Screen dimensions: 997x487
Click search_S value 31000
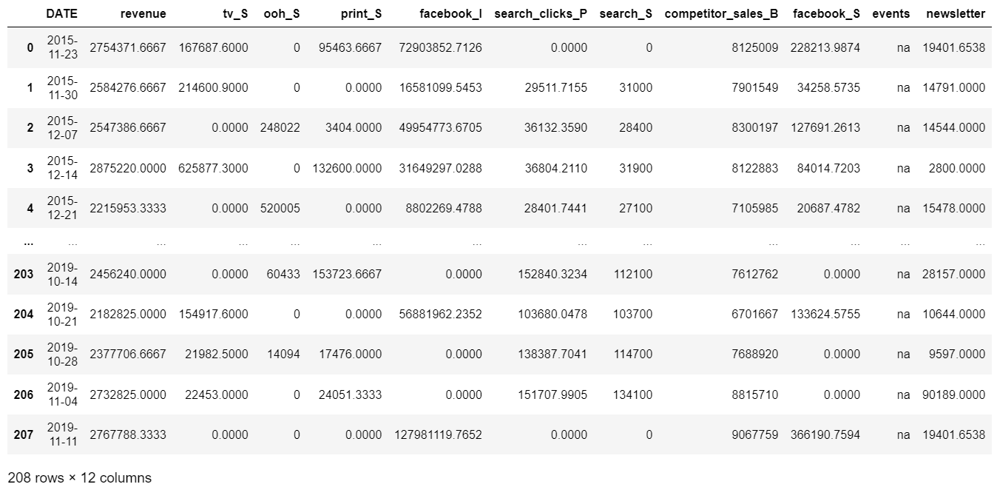(x=636, y=87)
